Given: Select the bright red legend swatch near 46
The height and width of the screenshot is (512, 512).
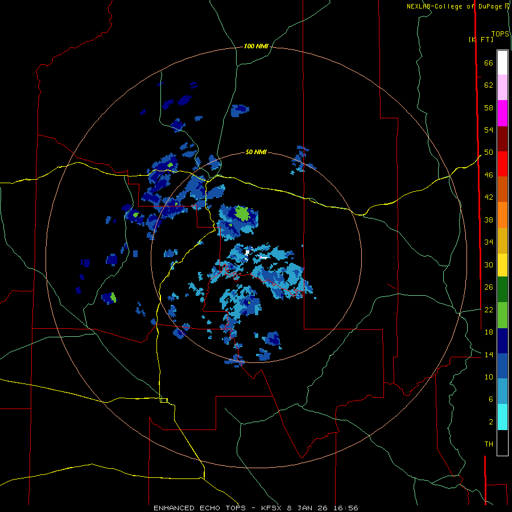Looking at the screenshot, I should tap(502, 164).
